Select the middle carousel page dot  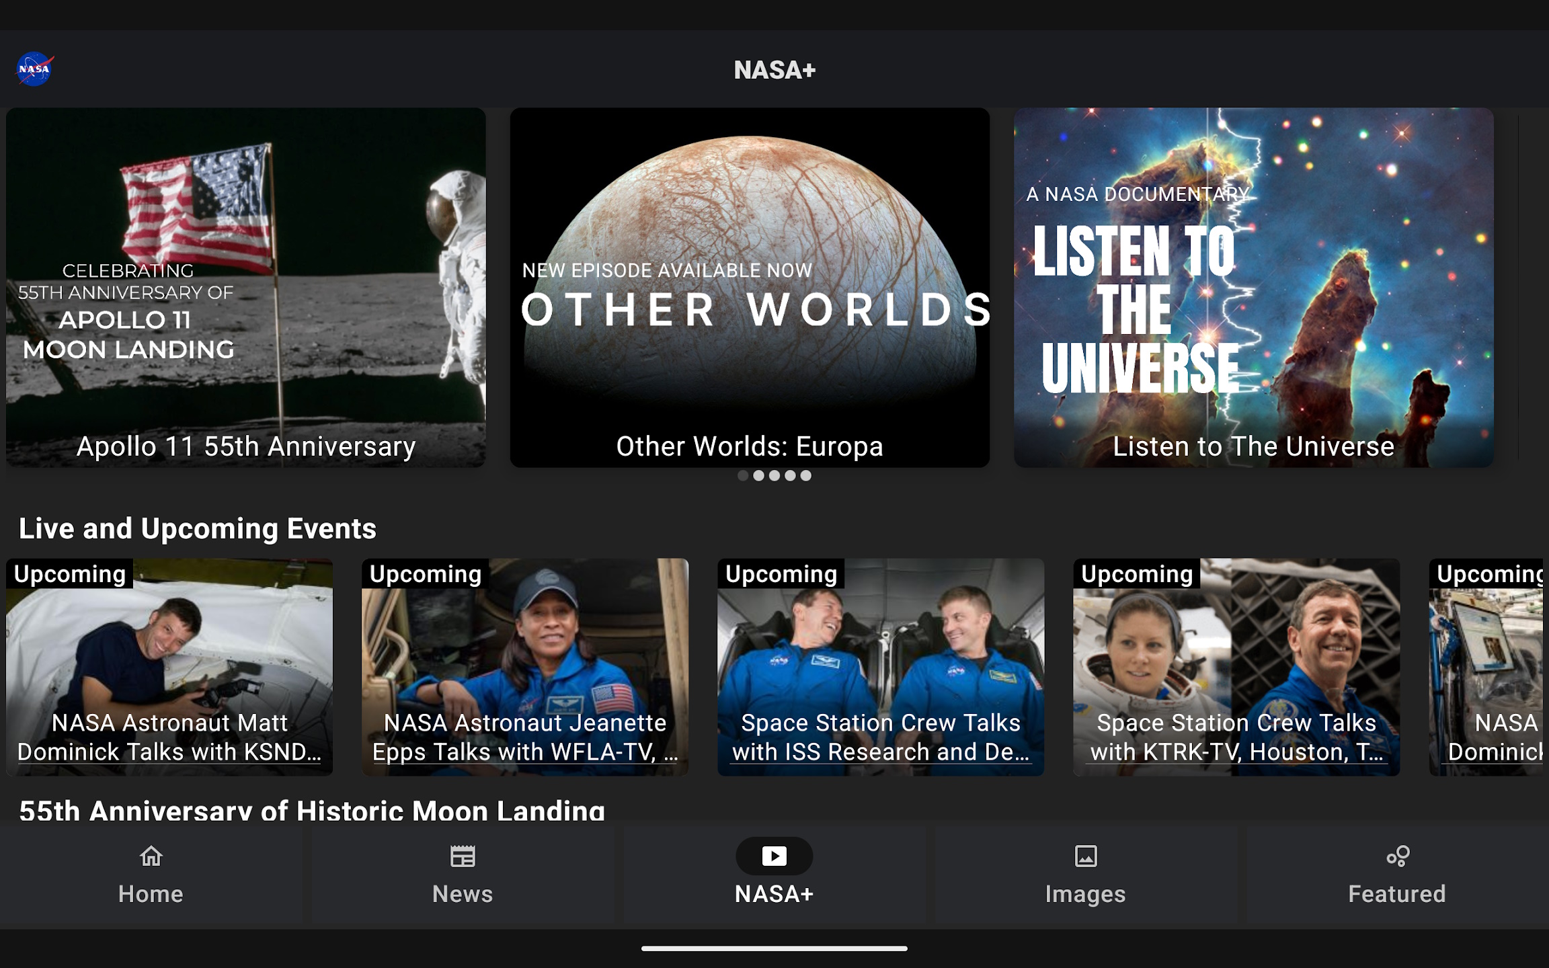tap(774, 476)
